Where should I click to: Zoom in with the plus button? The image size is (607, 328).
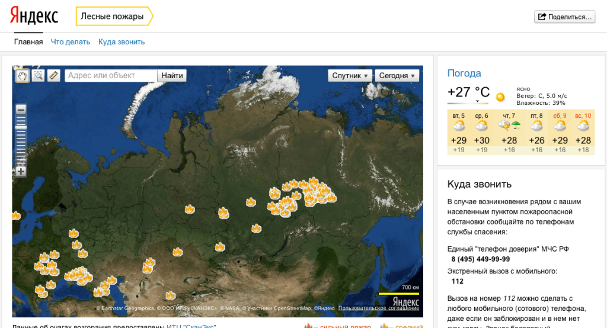pos(21,172)
